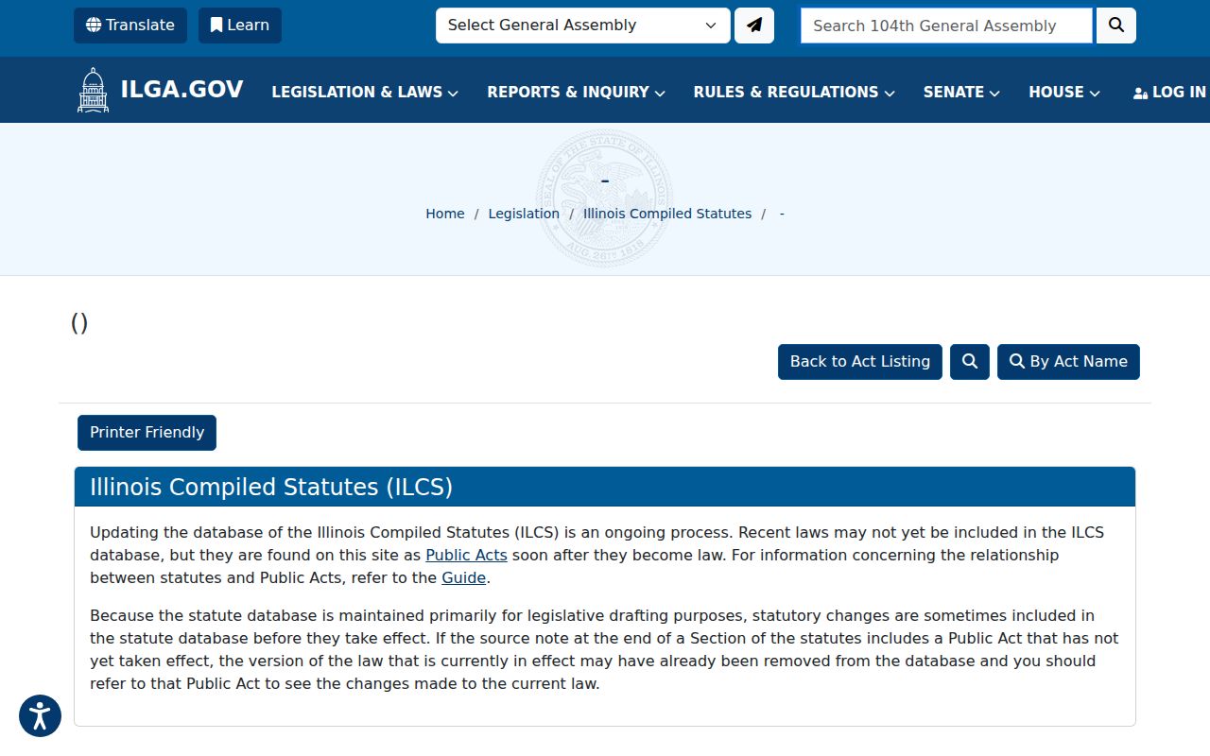This screenshot has width=1210, height=756.
Task: Go to Home breadcrumb
Action: tap(445, 214)
